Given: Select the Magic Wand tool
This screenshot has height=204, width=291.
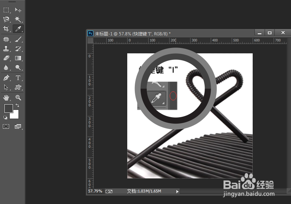Looking at the screenshot, I should point(18,19).
